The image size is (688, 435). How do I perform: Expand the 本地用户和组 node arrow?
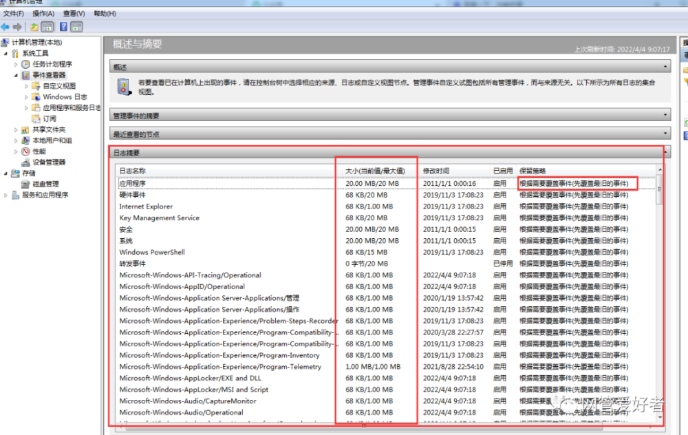pyautogui.click(x=17, y=140)
